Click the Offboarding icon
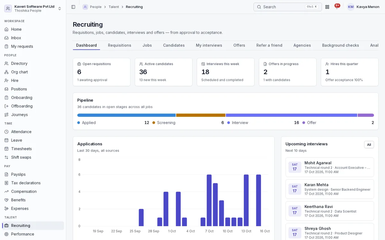 click(6, 106)
